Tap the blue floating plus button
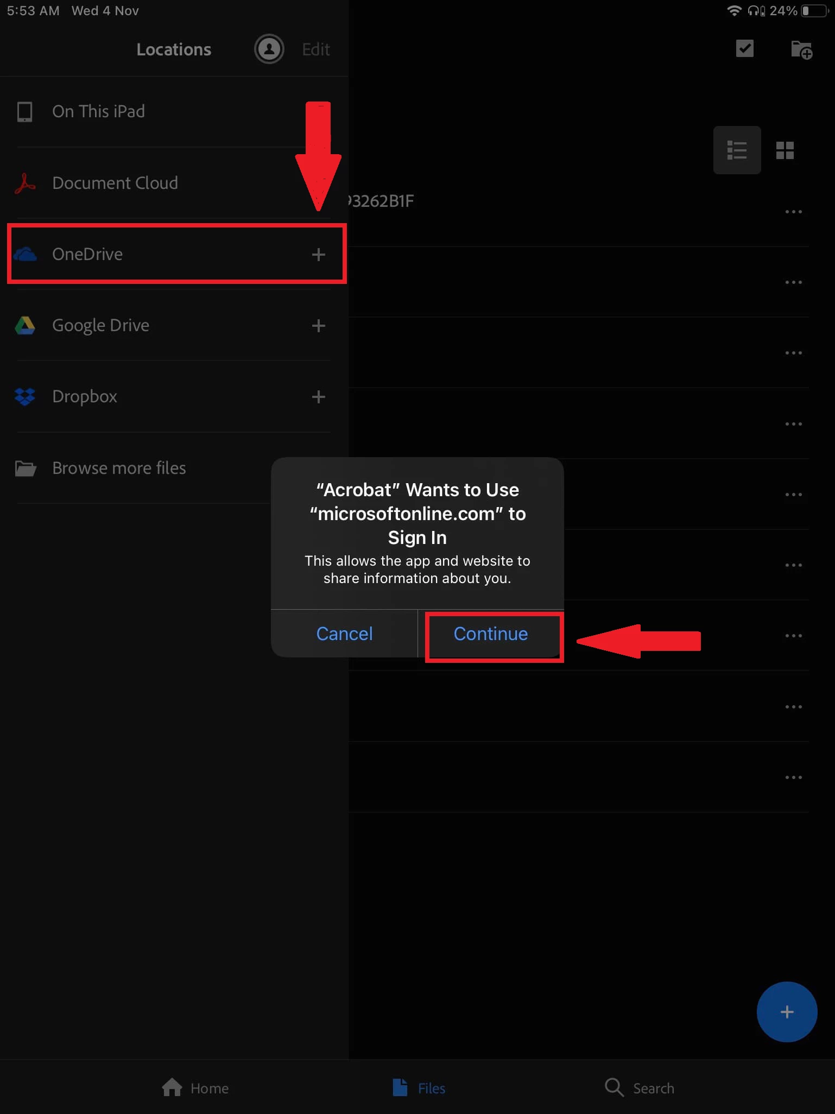This screenshot has height=1114, width=835. coord(787,1012)
